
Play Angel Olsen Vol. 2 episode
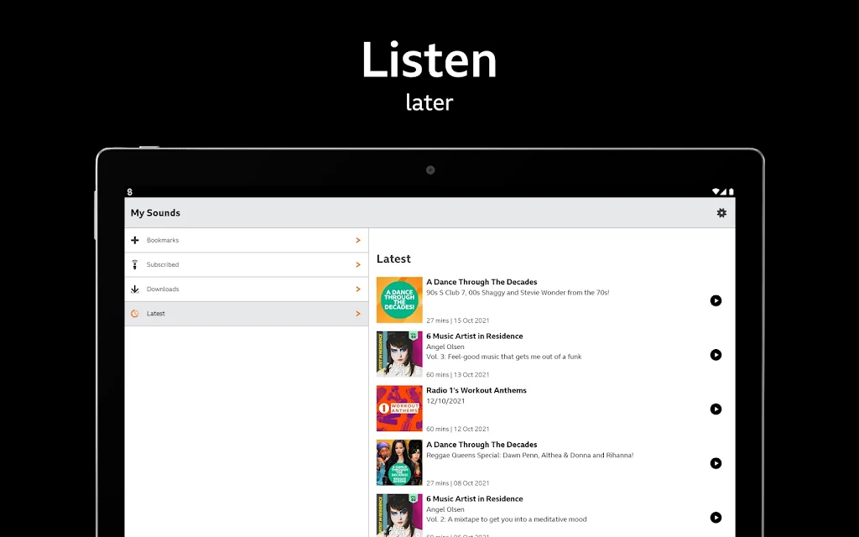[716, 517]
